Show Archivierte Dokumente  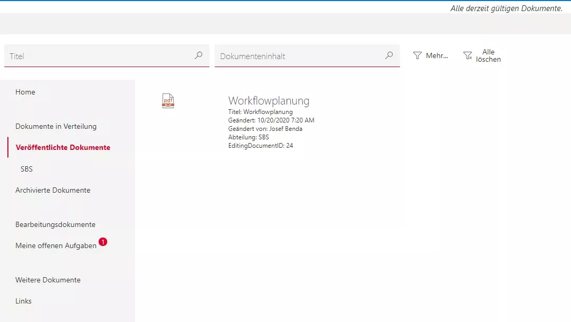52,190
